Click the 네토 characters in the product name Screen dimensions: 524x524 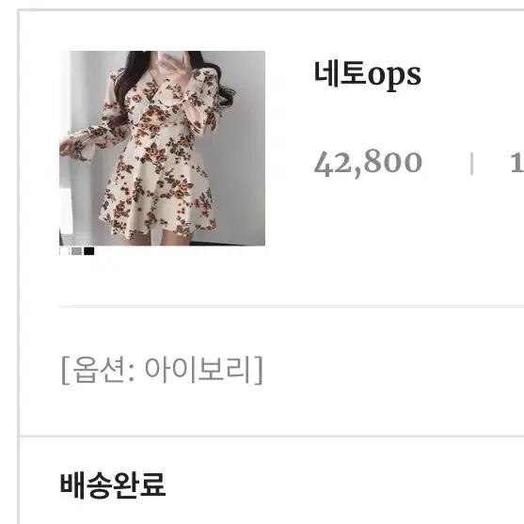[x=341, y=73]
